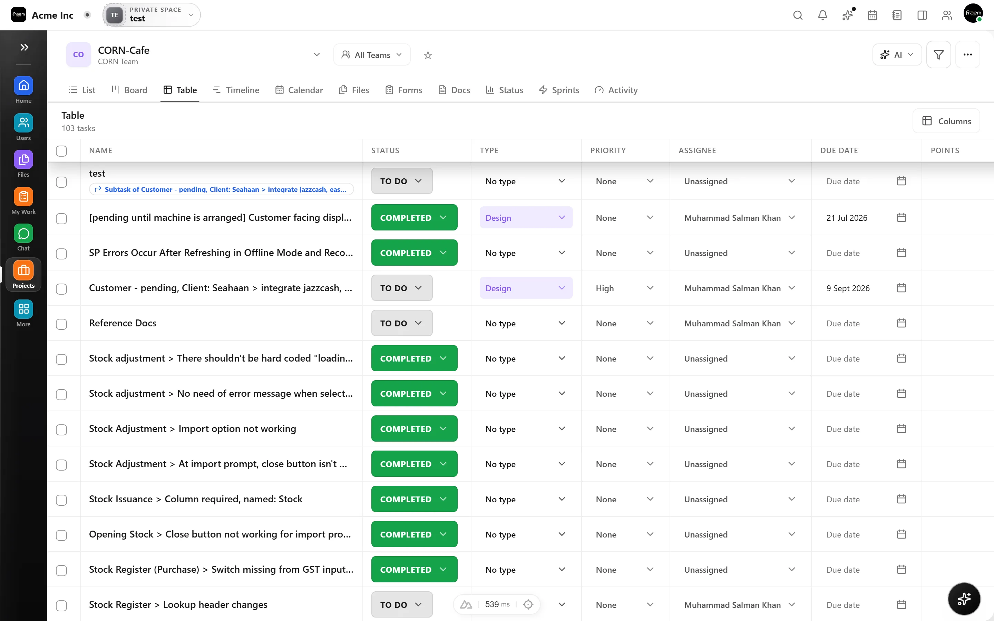994x621 pixels.
Task: Open the All Teams dropdown
Action: [372, 55]
